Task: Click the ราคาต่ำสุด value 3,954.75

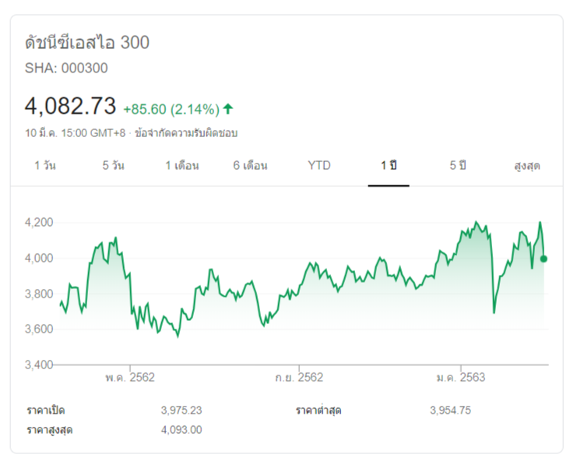Action: coord(449,410)
